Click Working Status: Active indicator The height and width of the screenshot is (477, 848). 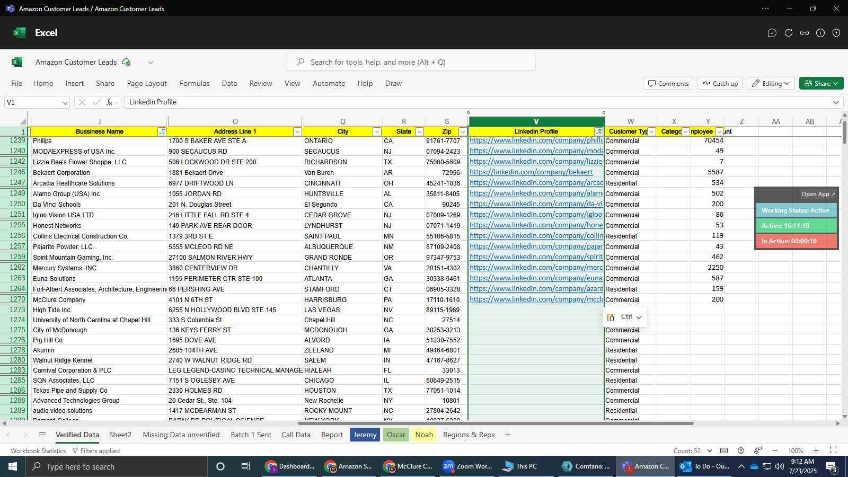click(796, 210)
